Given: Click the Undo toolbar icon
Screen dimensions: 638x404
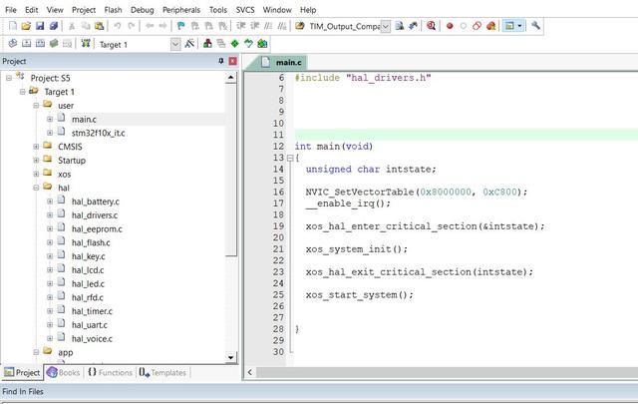Looking at the screenshot, I should pos(118,26).
